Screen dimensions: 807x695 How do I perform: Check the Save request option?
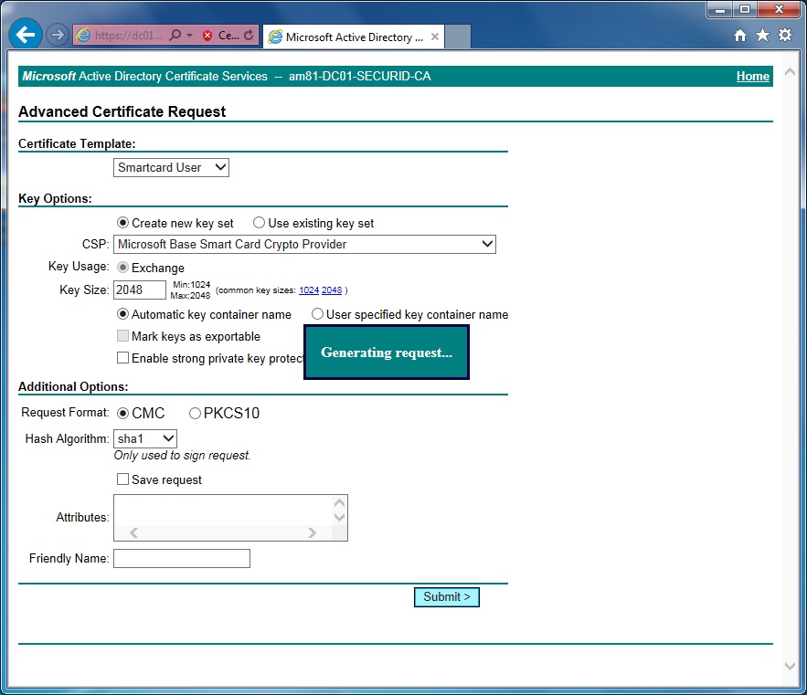[x=122, y=479]
